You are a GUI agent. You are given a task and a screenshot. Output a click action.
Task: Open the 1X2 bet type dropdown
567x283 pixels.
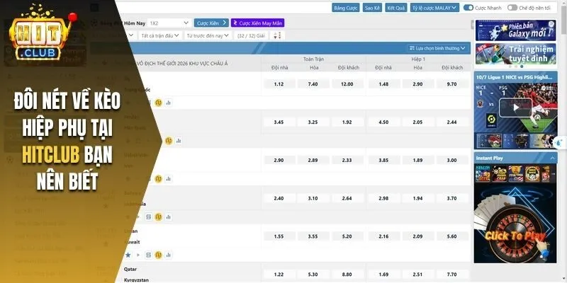pos(169,23)
